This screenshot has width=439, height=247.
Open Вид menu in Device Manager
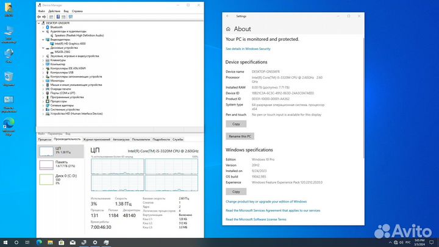[x=66, y=11]
